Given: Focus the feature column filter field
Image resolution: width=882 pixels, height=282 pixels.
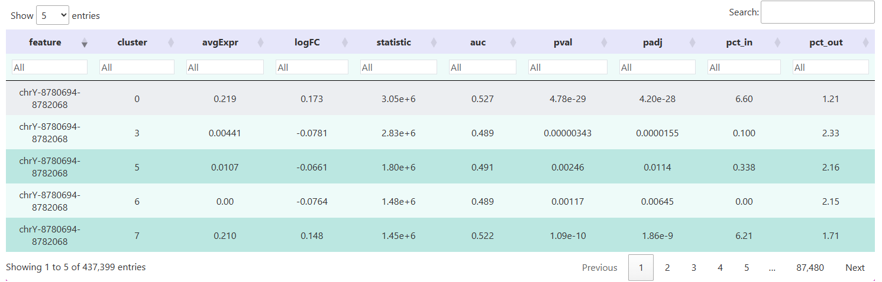Looking at the screenshot, I should (49, 67).
